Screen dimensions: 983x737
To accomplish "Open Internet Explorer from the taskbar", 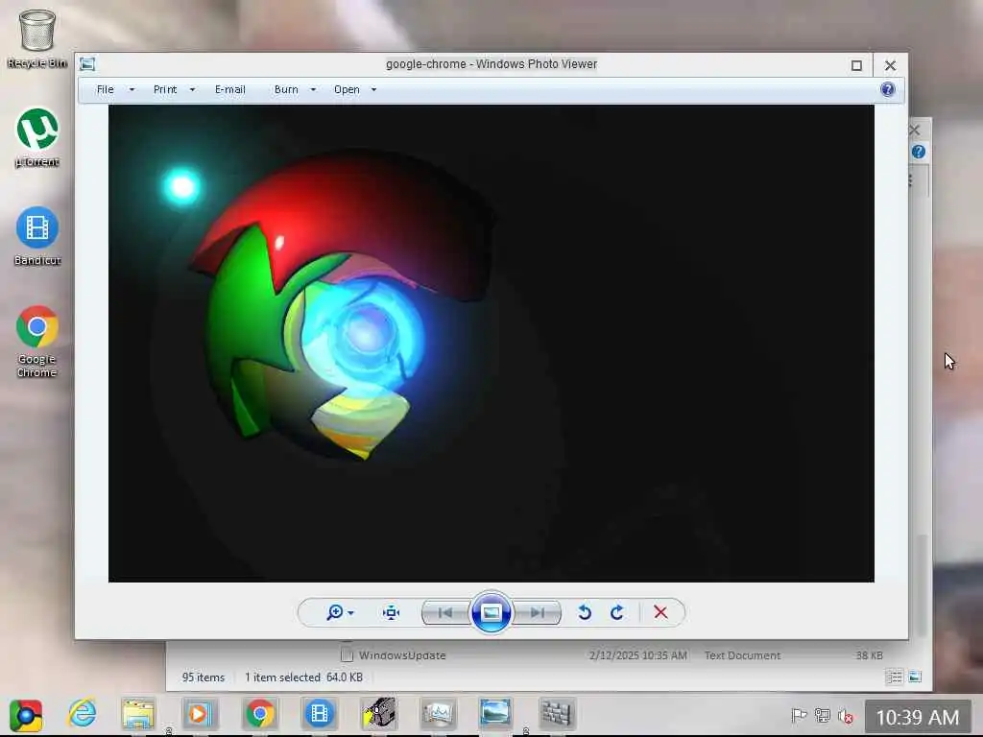I will (x=83, y=713).
